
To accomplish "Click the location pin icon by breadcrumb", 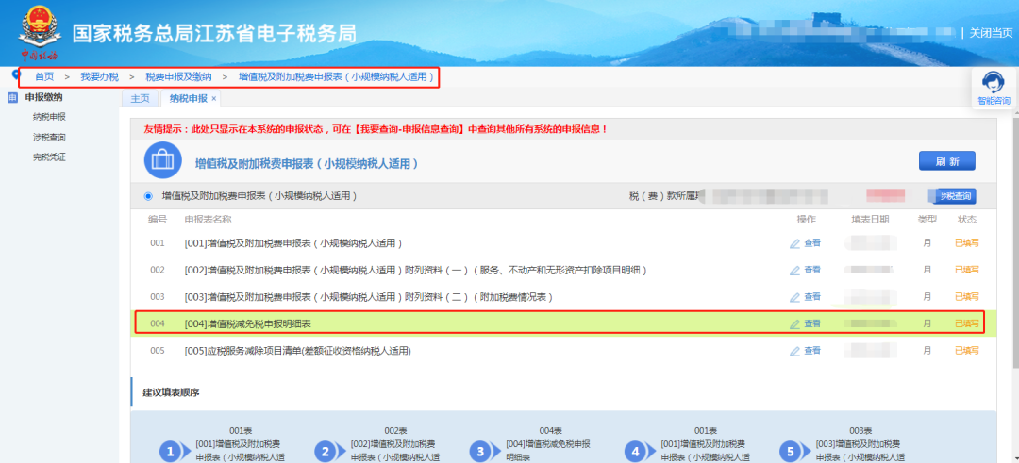I will tap(16, 76).
